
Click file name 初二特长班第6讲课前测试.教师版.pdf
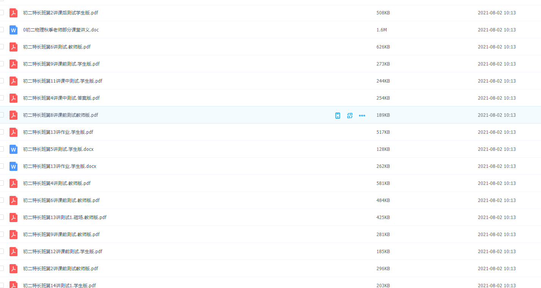pos(61,200)
